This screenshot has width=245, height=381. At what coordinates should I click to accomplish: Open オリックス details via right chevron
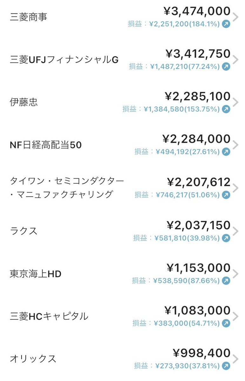(235, 359)
